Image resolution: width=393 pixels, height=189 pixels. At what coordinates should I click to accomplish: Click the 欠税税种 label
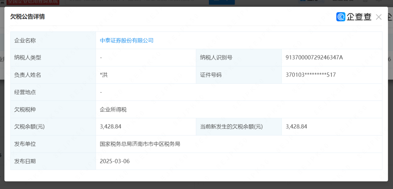tap(25, 109)
